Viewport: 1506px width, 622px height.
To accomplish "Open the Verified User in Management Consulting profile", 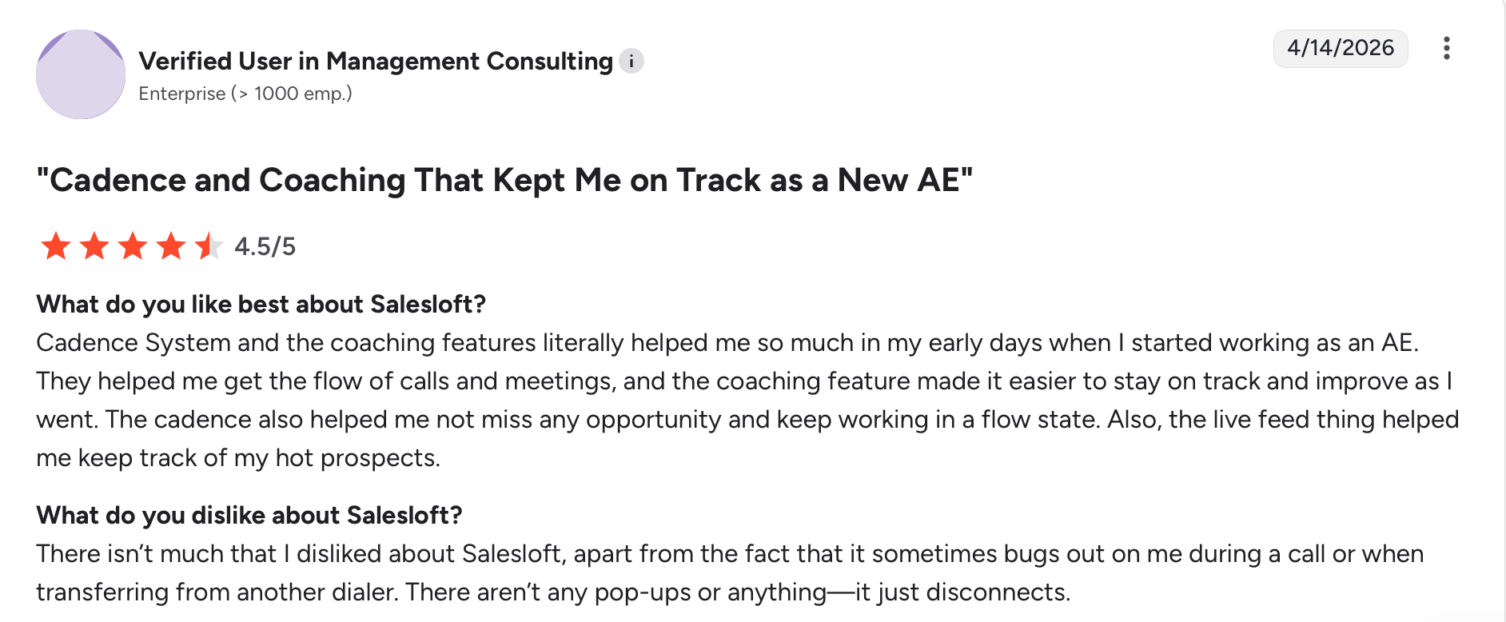I will (376, 61).
